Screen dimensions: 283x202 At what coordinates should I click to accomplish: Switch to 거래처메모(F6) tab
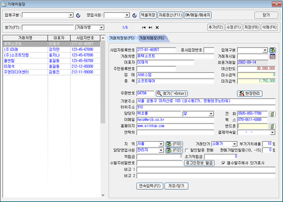tap(152, 38)
